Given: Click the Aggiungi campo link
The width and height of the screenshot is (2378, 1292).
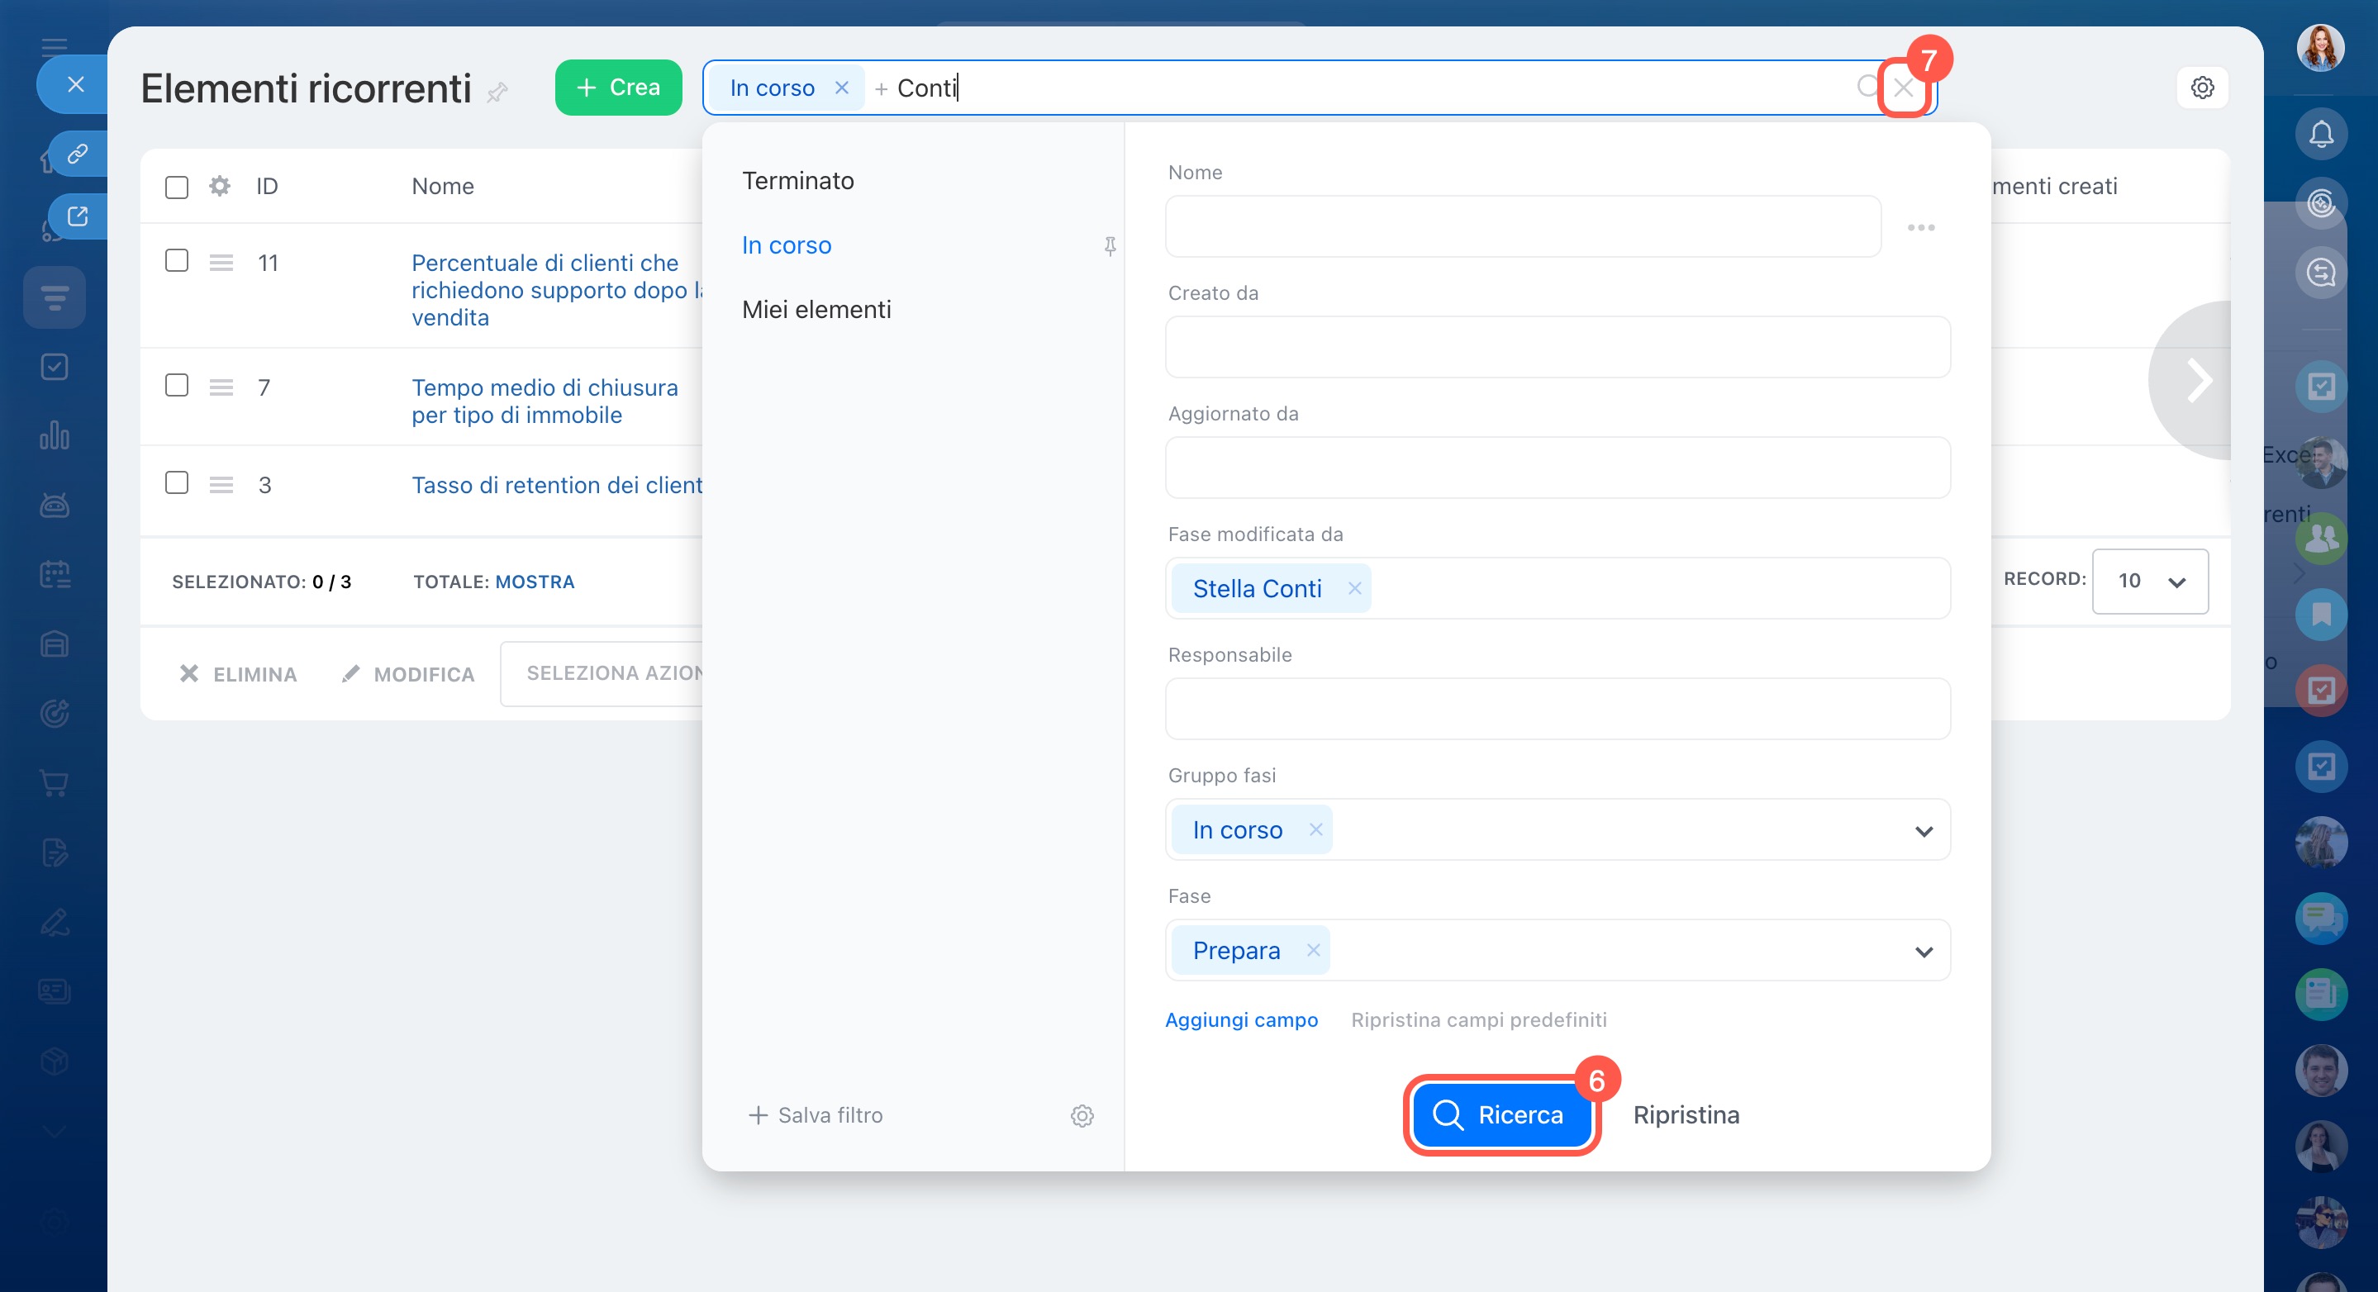Looking at the screenshot, I should [1241, 1019].
